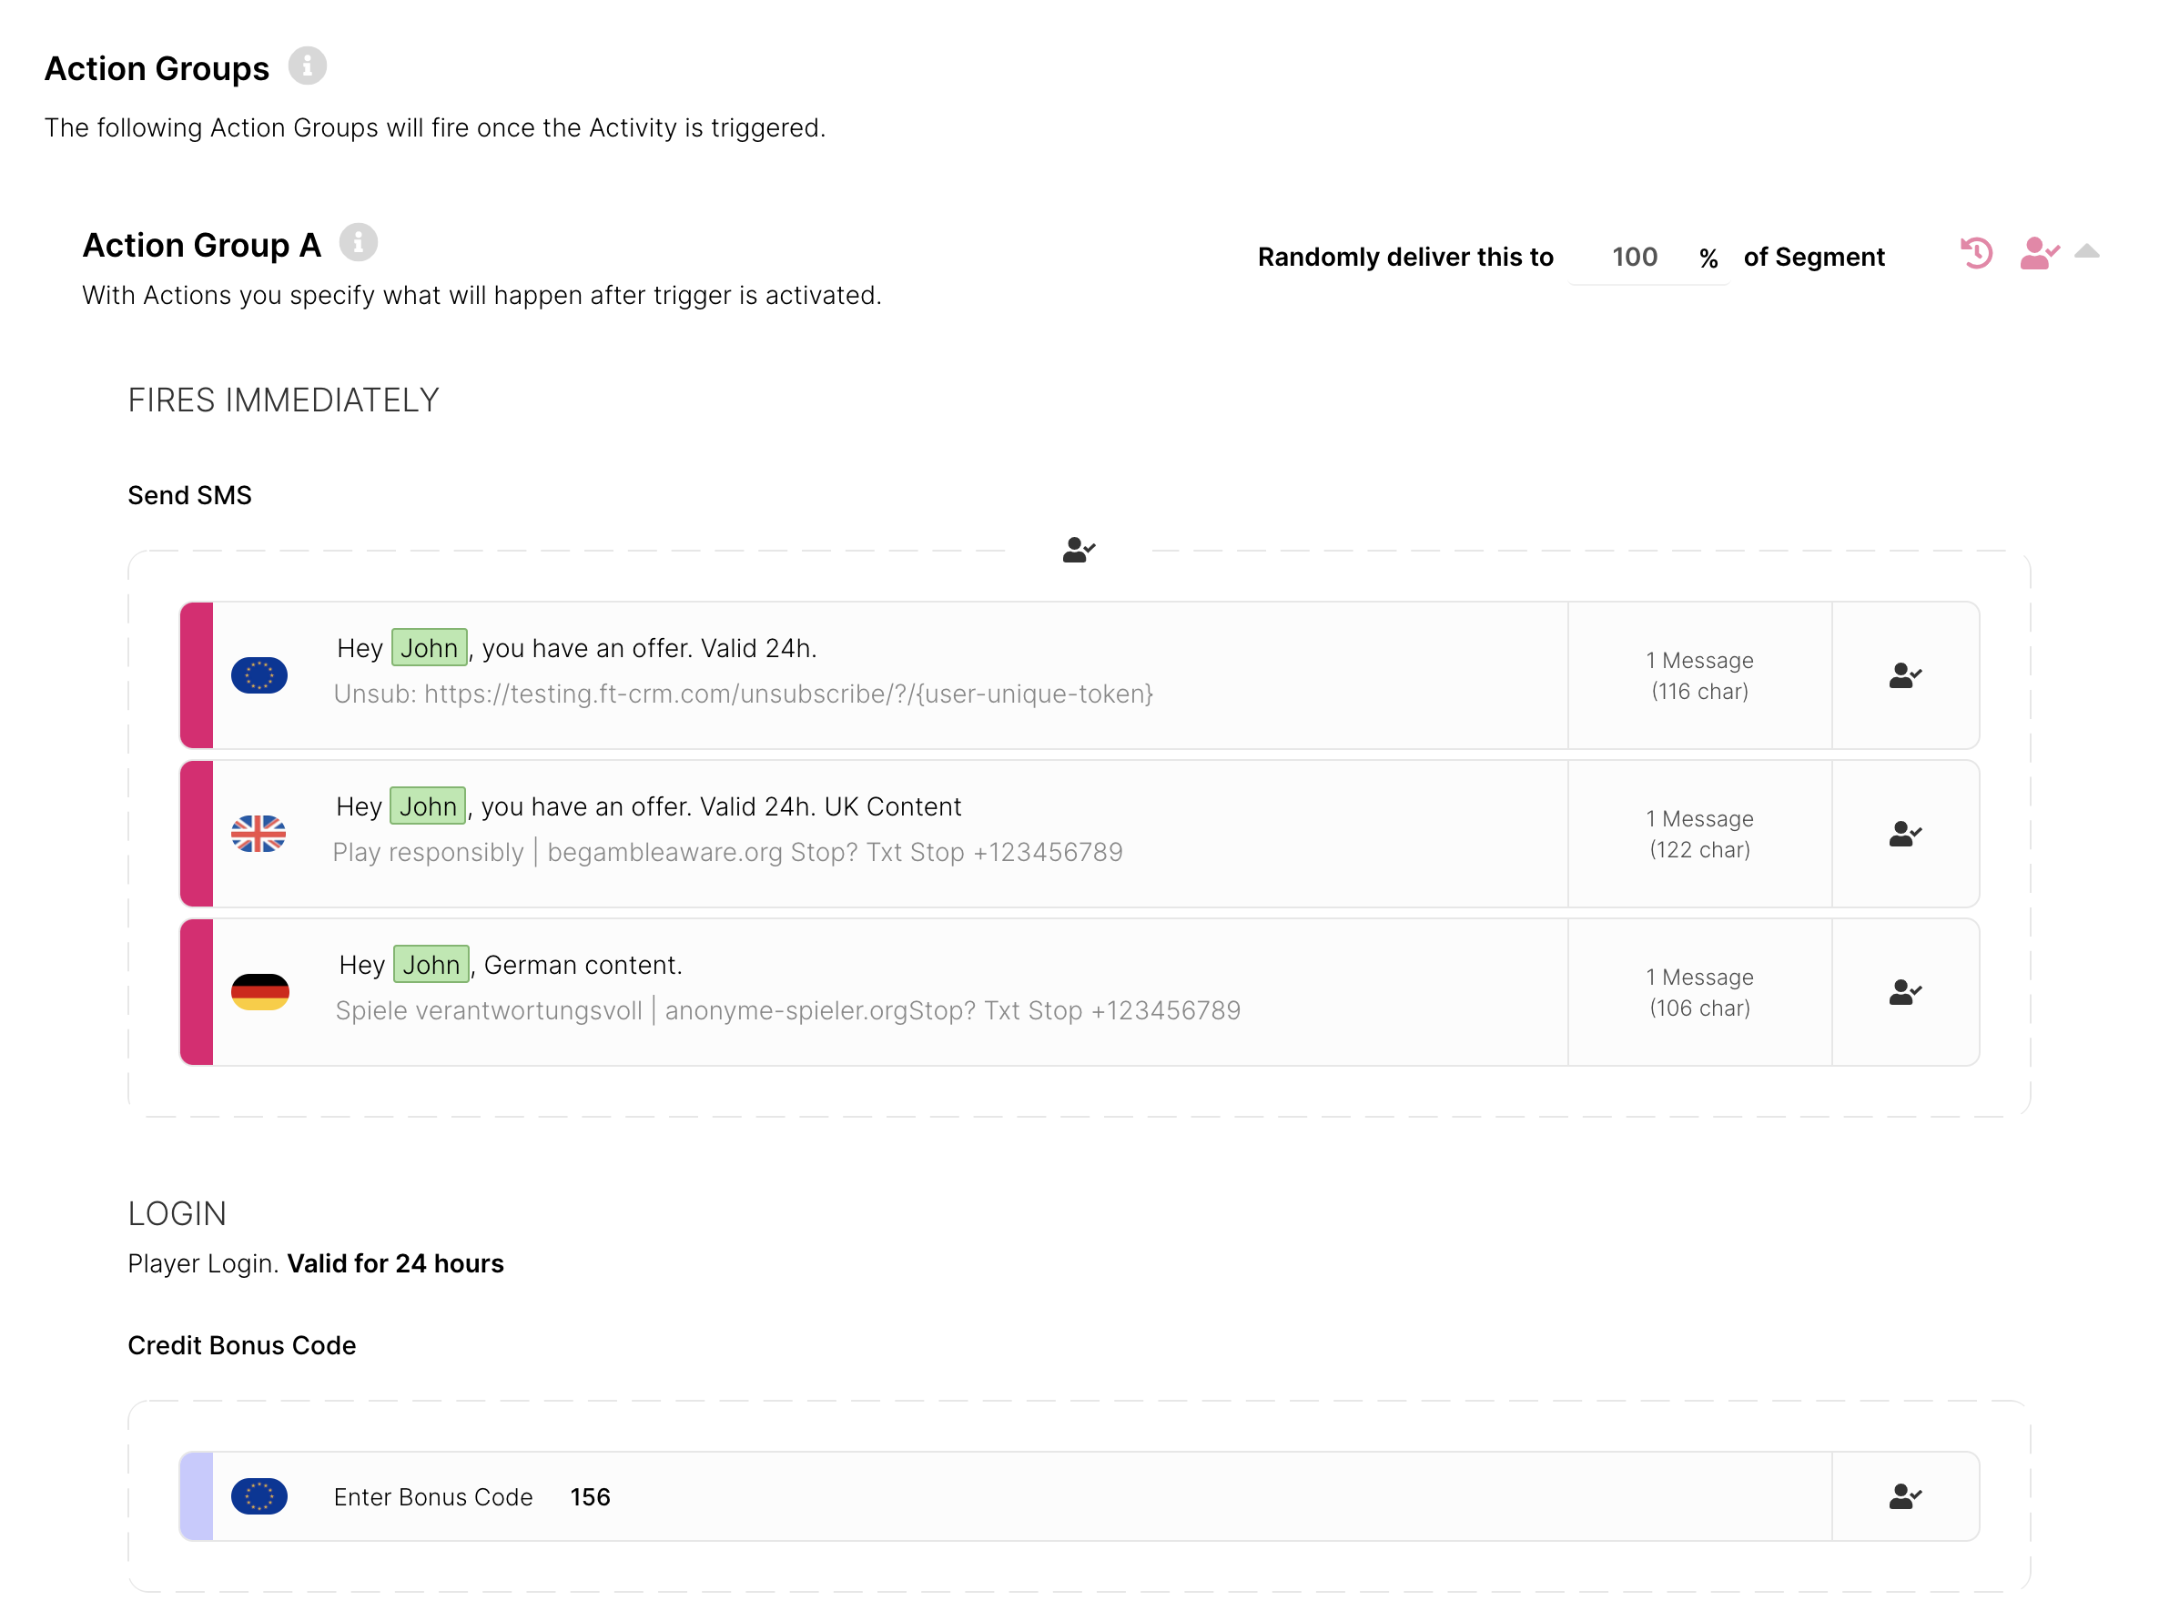The height and width of the screenshot is (1611, 2159).
Task: Collapse Action Group A with the up arrow
Action: [2087, 251]
